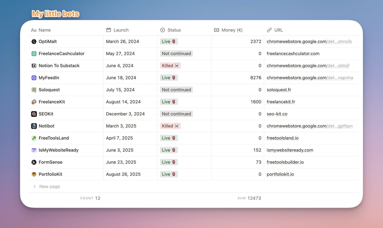Select the 8276 money cell
Image resolution: width=383 pixels, height=228 pixels.
click(x=238, y=78)
